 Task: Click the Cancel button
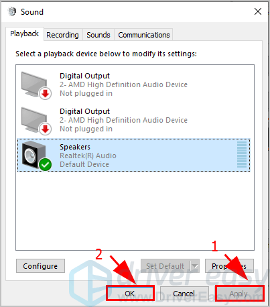click(184, 294)
